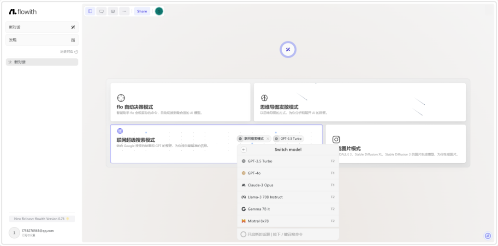Image resolution: width=498 pixels, height=246 pixels.
Task: Open 订阅与设置 subscription settings
Action: [28, 235]
